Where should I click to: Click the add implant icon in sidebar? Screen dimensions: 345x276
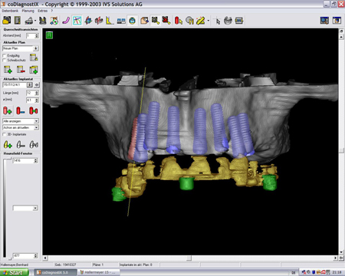click(8, 110)
